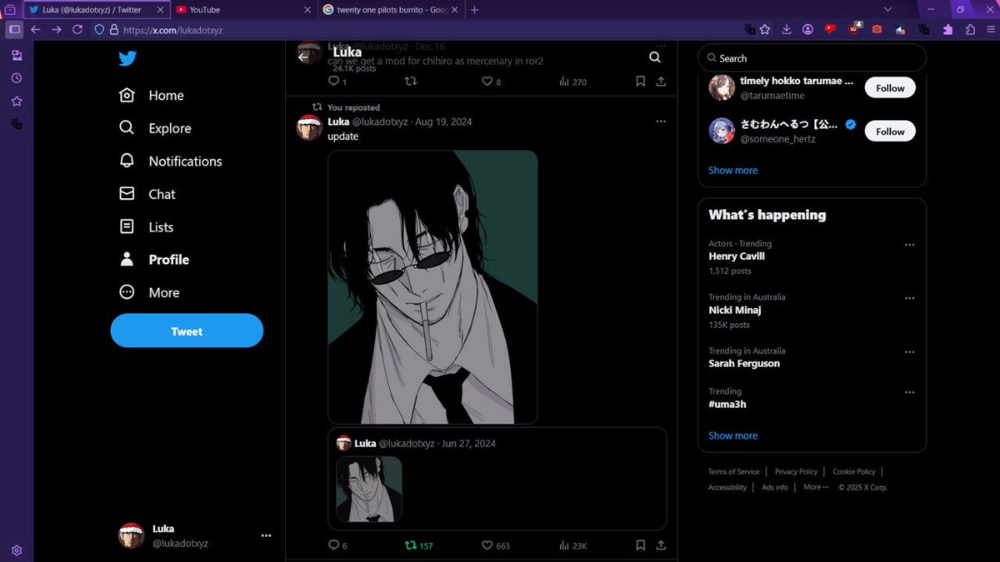
Task: Click the Twitter bird logo
Action: click(127, 58)
